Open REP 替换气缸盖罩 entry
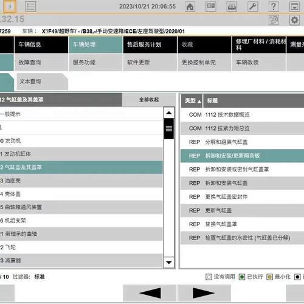This screenshot has width=304, height=304. pyautogui.click(x=242, y=224)
